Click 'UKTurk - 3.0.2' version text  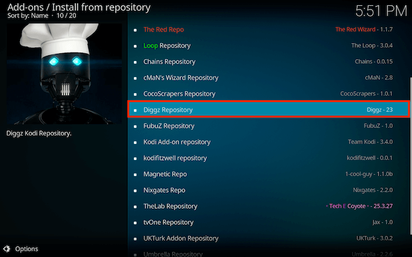click(x=375, y=238)
